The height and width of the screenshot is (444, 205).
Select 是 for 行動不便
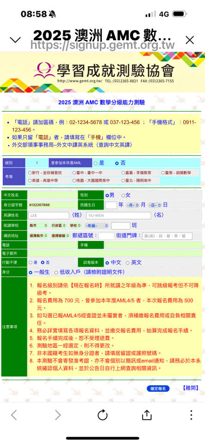pos(31,263)
